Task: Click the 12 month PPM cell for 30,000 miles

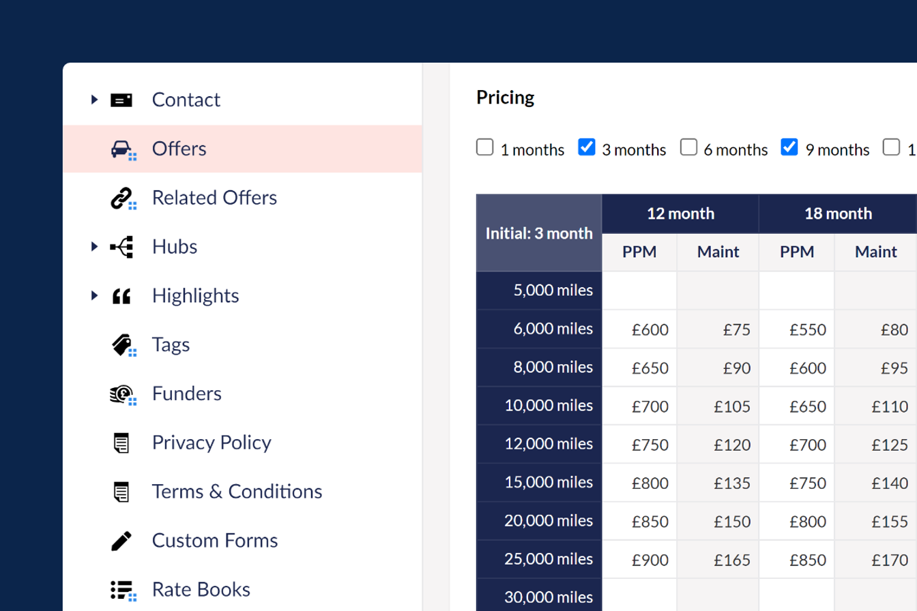Action: click(x=640, y=595)
